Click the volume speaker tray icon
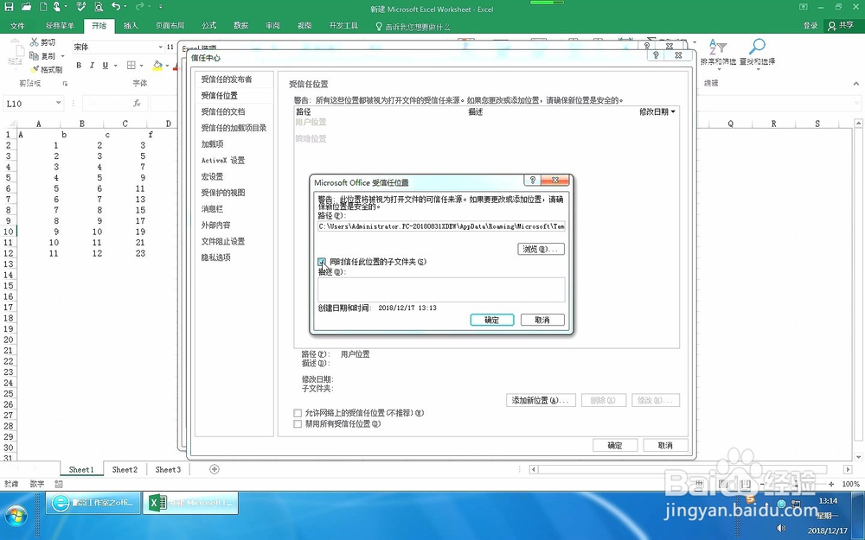The height and width of the screenshot is (540, 865). (780, 528)
